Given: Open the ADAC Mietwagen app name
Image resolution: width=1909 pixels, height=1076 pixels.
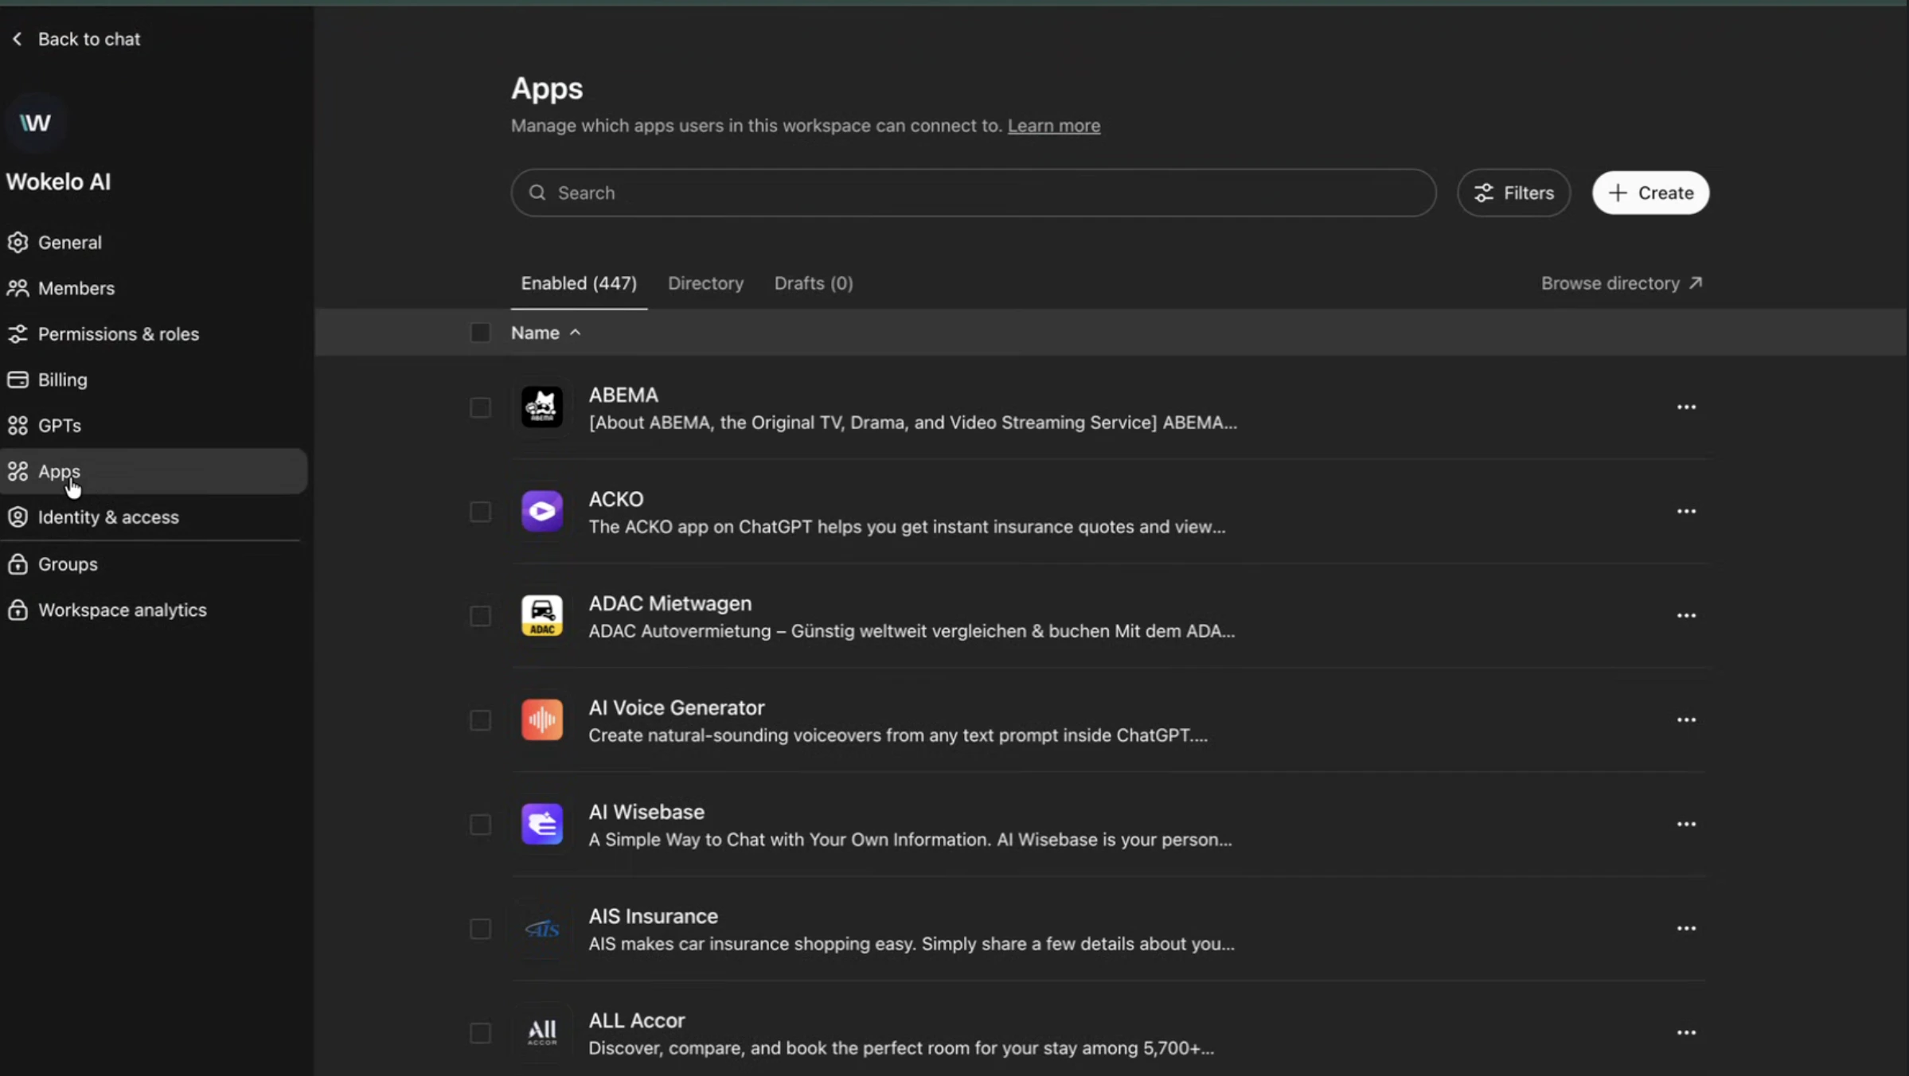Looking at the screenshot, I should coord(670,603).
